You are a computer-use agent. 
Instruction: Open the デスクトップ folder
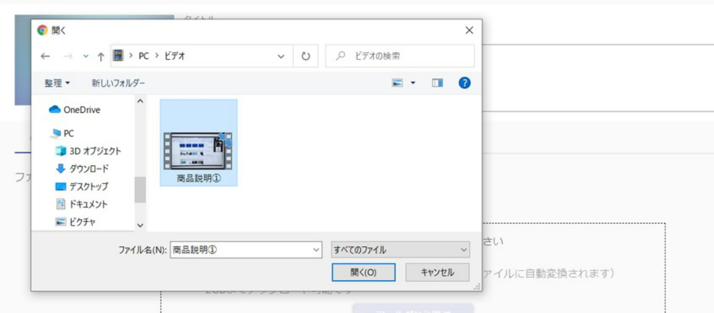[x=82, y=186]
